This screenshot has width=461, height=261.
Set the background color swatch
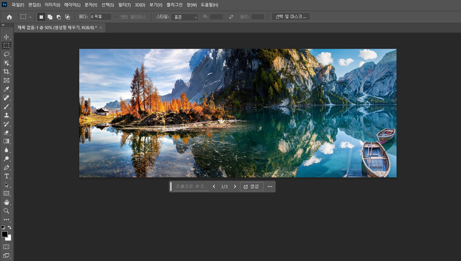[9, 239]
